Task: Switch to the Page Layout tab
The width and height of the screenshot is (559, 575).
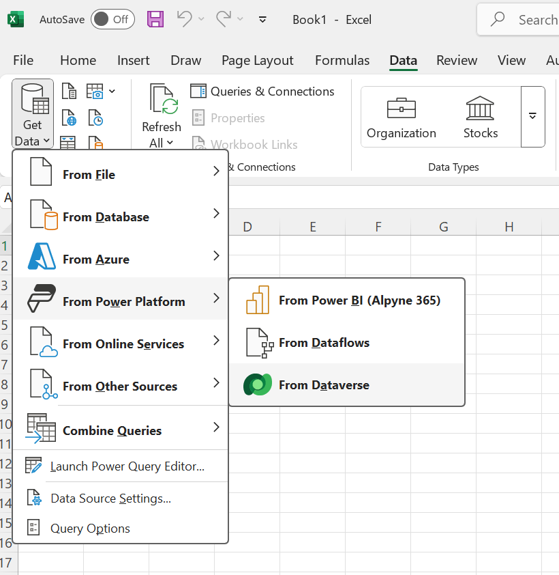Action: (258, 60)
